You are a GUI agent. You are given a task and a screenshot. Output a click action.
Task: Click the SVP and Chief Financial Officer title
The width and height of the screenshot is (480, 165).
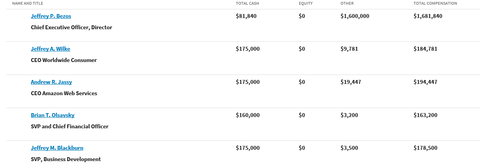(70, 126)
